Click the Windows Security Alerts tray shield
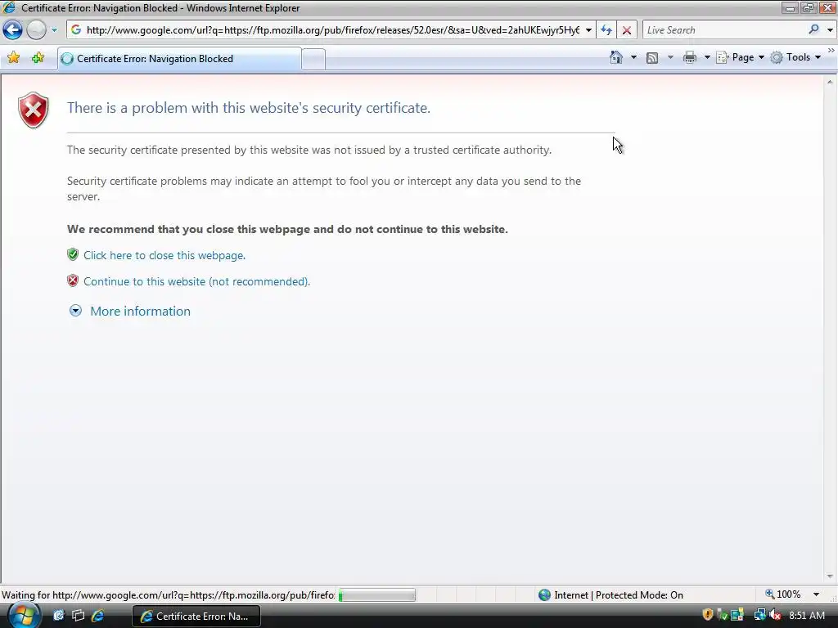 pyautogui.click(x=708, y=615)
